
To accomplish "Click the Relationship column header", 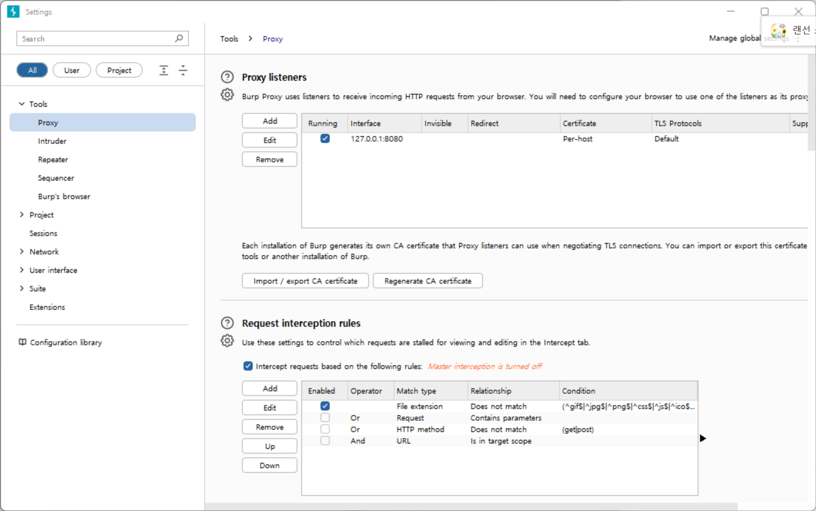I will tap(514, 391).
